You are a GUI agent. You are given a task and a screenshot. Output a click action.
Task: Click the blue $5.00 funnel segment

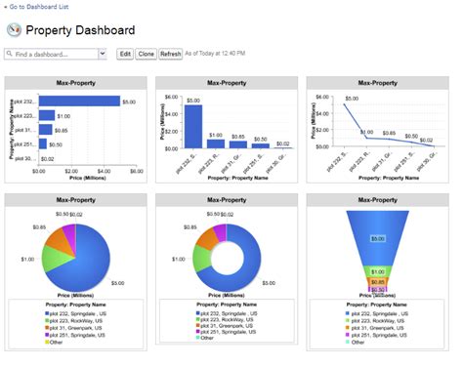tap(378, 238)
